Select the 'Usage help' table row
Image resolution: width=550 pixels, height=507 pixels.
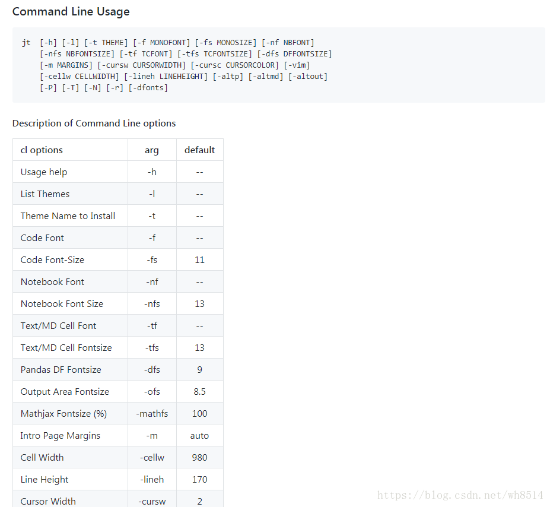point(43,172)
